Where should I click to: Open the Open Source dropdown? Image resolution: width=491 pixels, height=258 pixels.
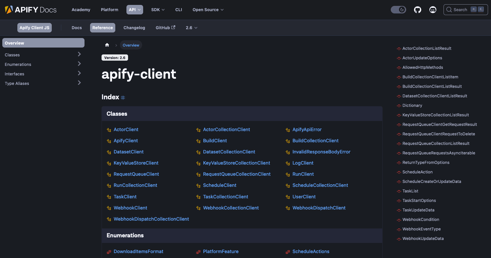[x=208, y=10]
